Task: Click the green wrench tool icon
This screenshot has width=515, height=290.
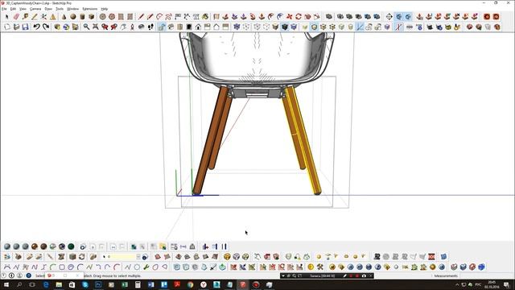Action: (x=146, y=267)
